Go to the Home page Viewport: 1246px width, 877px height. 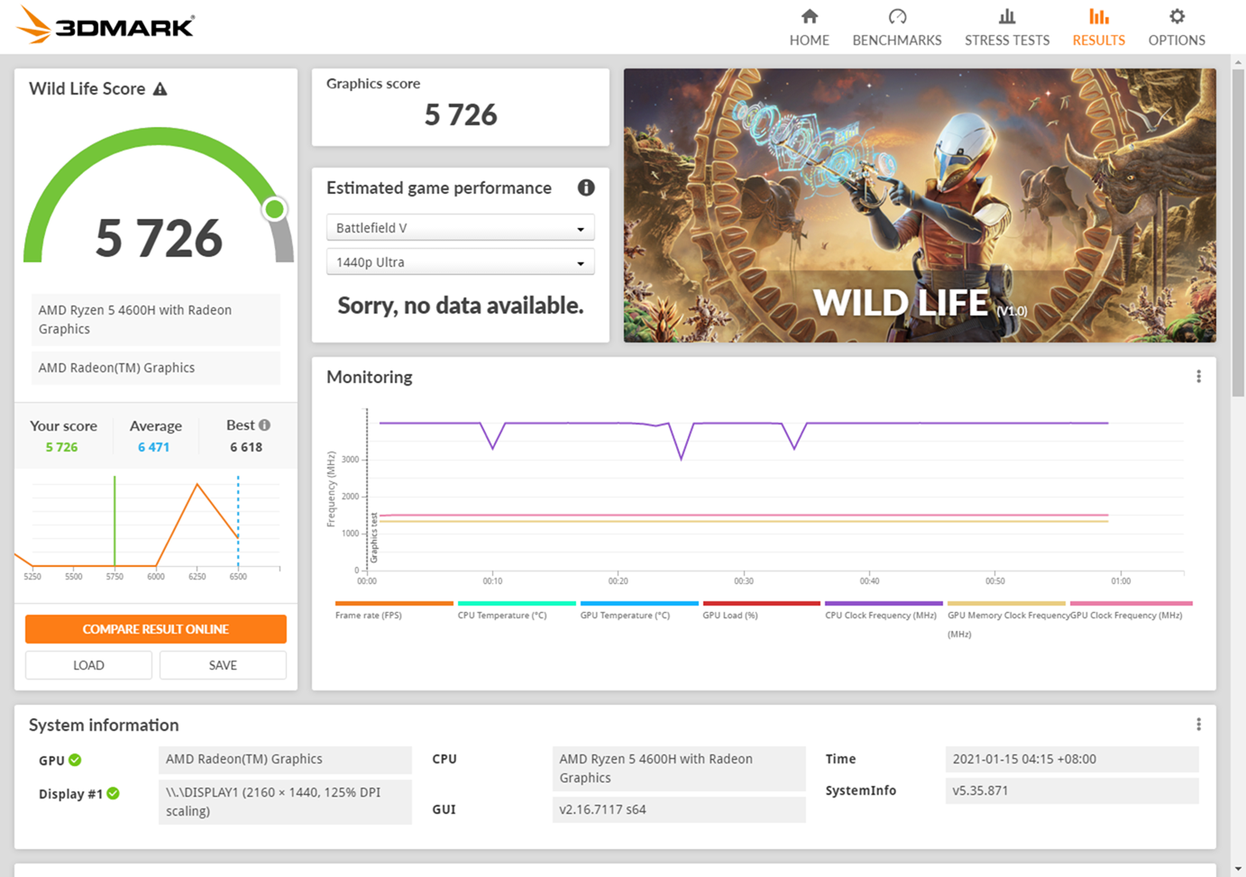coord(809,27)
